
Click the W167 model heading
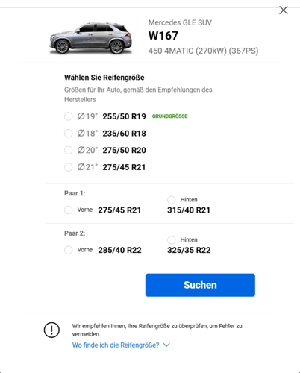click(163, 36)
